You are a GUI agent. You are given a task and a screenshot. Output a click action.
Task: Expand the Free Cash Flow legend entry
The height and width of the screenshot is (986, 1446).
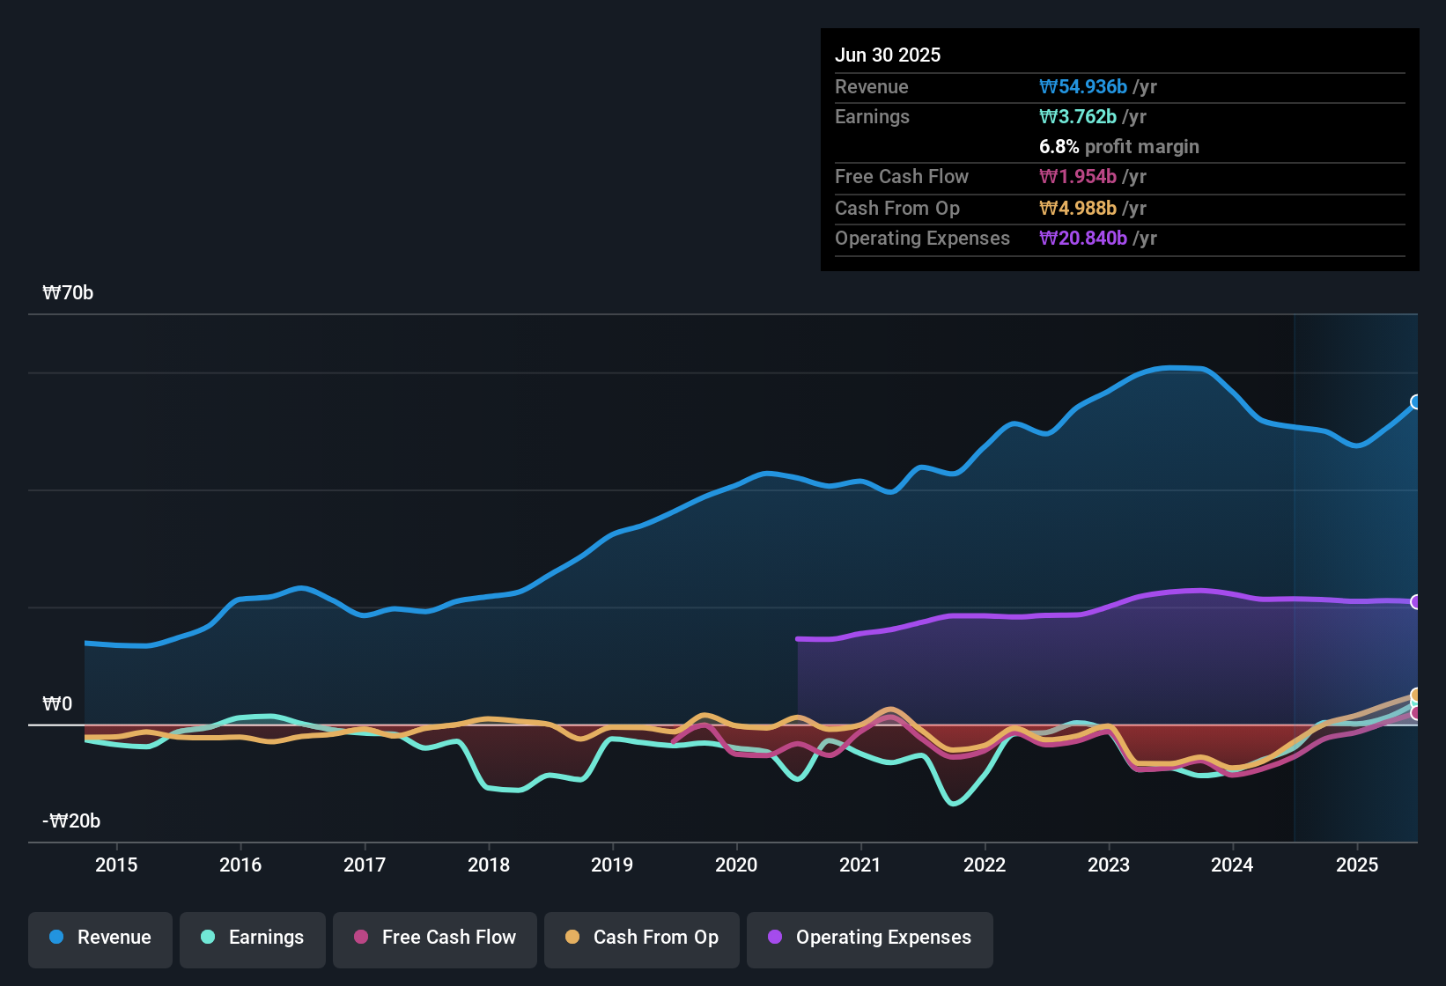(x=434, y=938)
